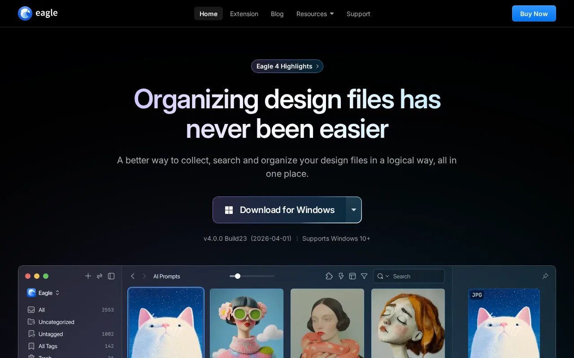Click the Search input field
574x358 pixels.
(409, 276)
